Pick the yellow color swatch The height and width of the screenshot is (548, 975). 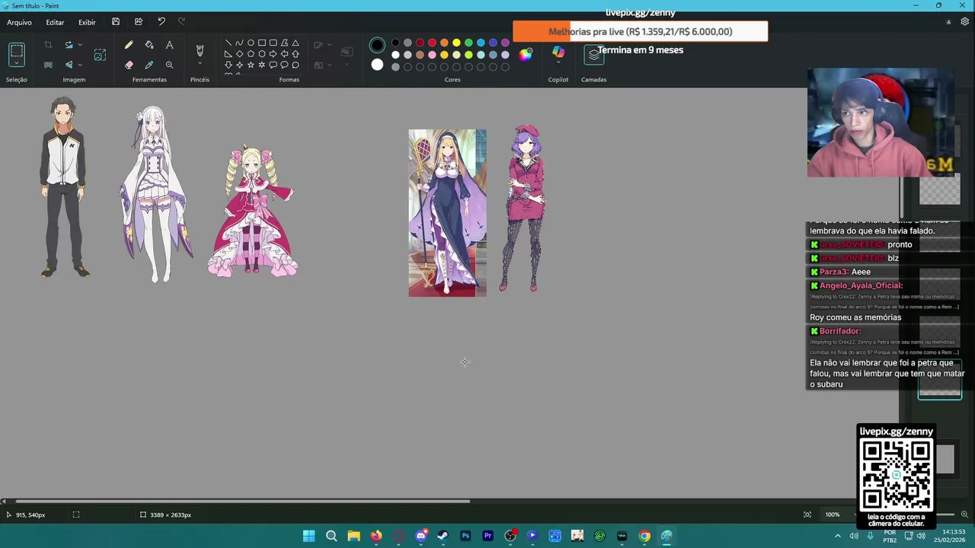pos(456,43)
